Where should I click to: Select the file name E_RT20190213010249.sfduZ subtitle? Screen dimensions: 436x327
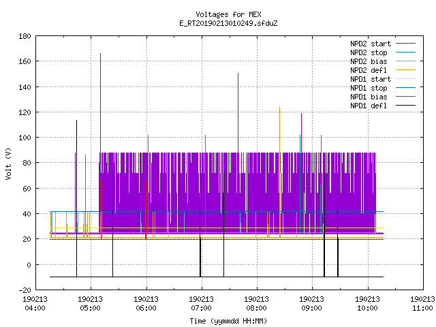(x=228, y=23)
